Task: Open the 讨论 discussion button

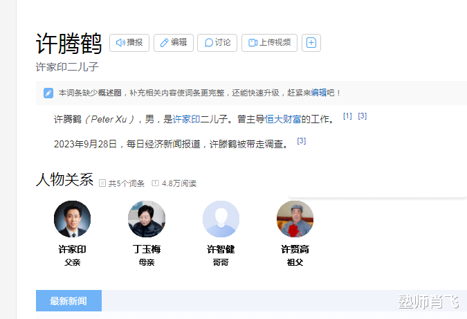Action: [217, 43]
